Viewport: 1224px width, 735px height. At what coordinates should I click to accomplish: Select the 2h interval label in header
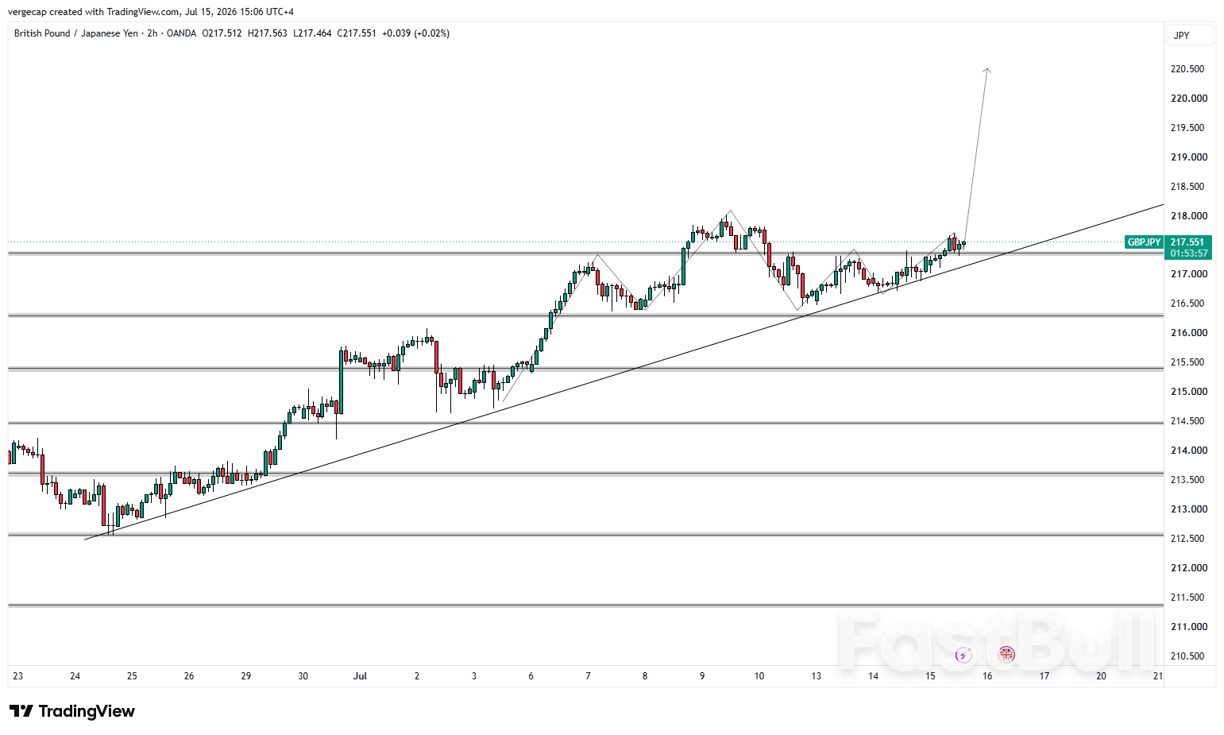(x=152, y=33)
